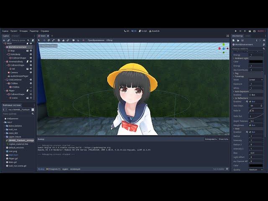Hide the KinematicBody node
The width and height of the screenshot is (268, 201).
(31, 62)
